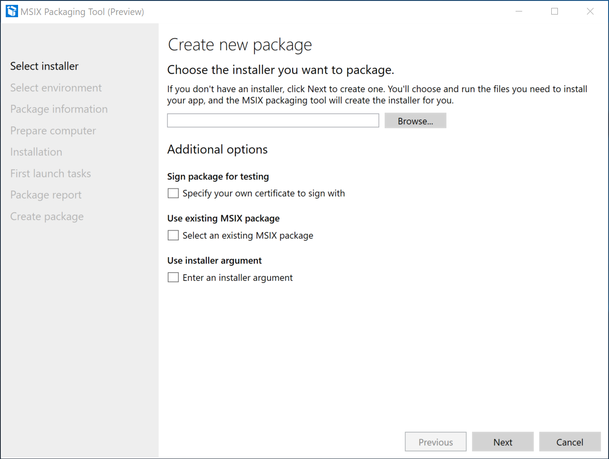Click the Next button

pyautogui.click(x=503, y=442)
